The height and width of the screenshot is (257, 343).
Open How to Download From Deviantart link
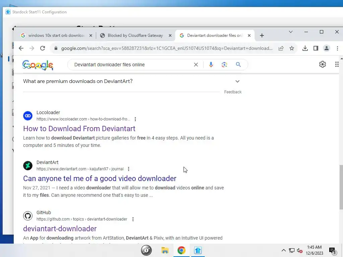(x=79, y=128)
